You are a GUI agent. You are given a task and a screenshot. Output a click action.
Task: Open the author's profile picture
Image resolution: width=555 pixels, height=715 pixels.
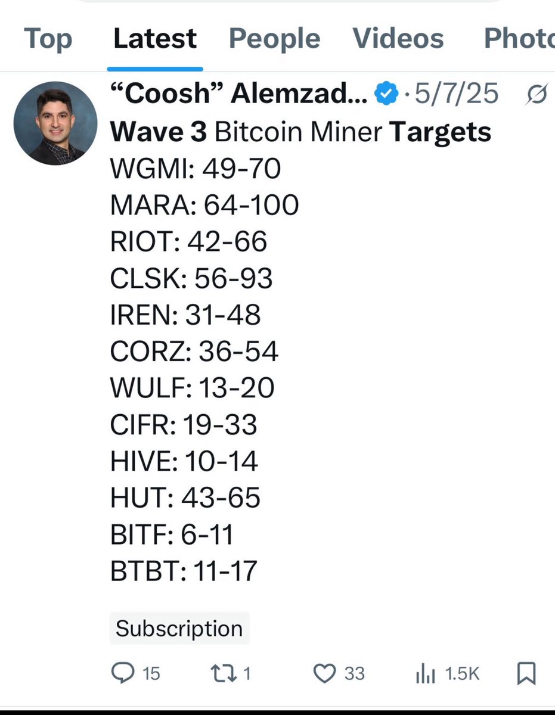point(55,123)
